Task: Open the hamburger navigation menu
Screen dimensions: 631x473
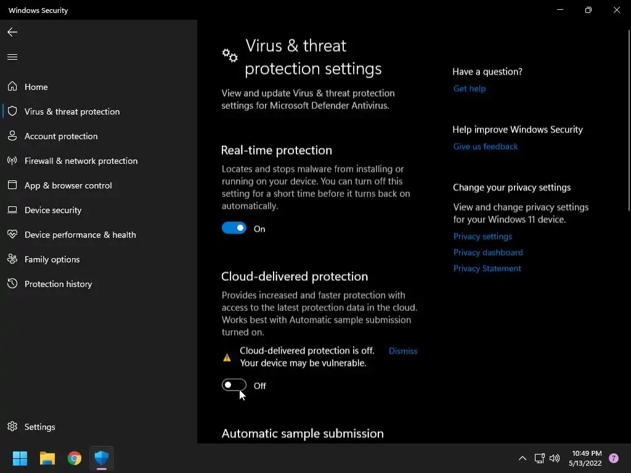Action: tap(12, 57)
